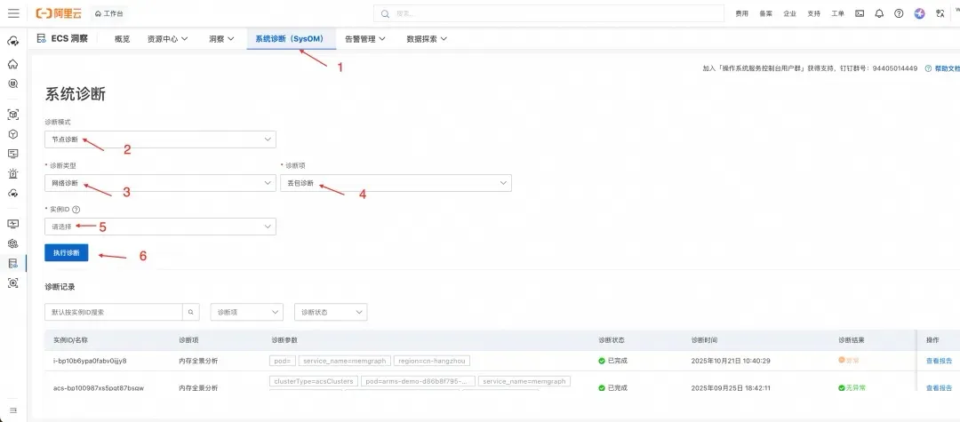Click instance ID i-bp10b6ypa0fabv0ijjy8
Image resolution: width=960 pixels, height=422 pixels.
click(x=90, y=361)
